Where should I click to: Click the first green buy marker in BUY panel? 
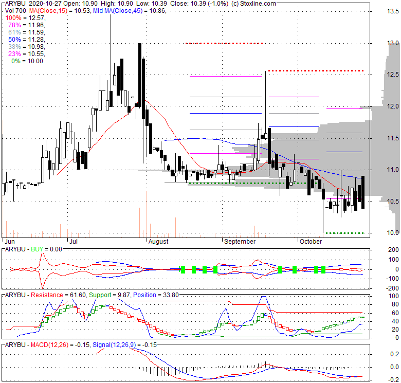coord(183,269)
